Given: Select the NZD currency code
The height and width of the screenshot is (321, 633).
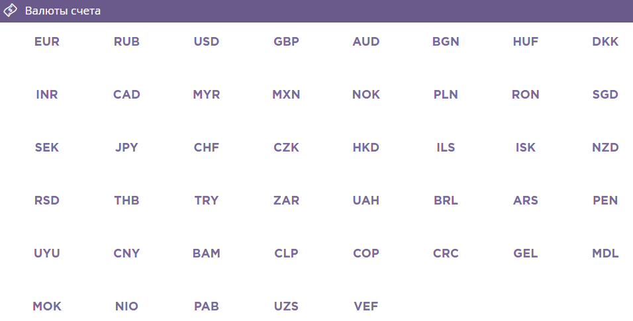Looking at the screenshot, I should click(605, 148).
